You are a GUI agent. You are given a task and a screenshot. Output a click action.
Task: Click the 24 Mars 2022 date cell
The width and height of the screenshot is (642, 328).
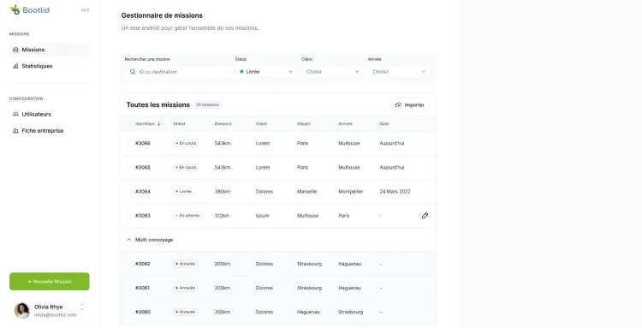coord(395,192)
